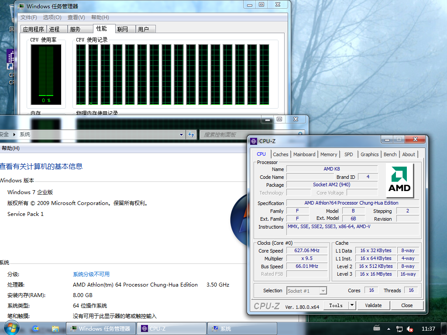Click the volume muted tray icon

[x=410, y=329]
